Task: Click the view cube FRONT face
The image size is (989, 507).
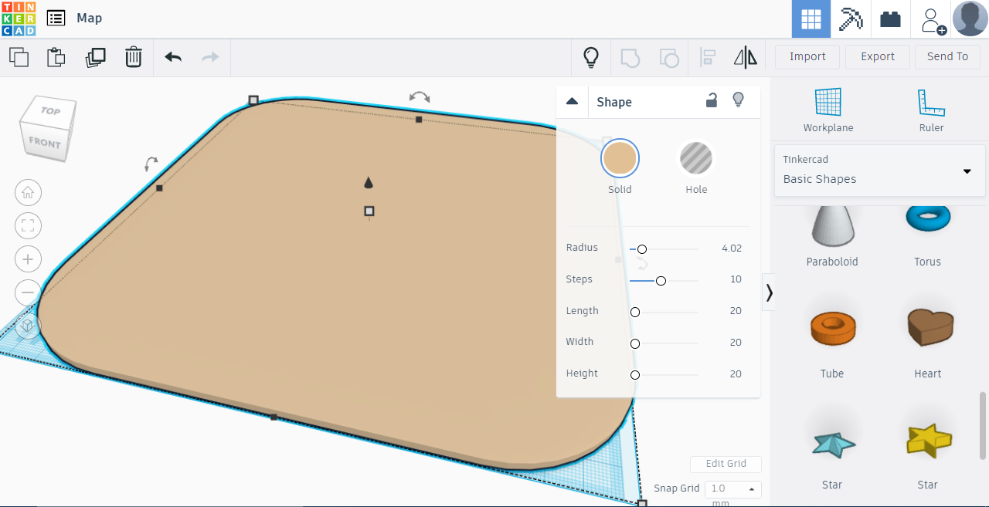Action: pos(44,143)
